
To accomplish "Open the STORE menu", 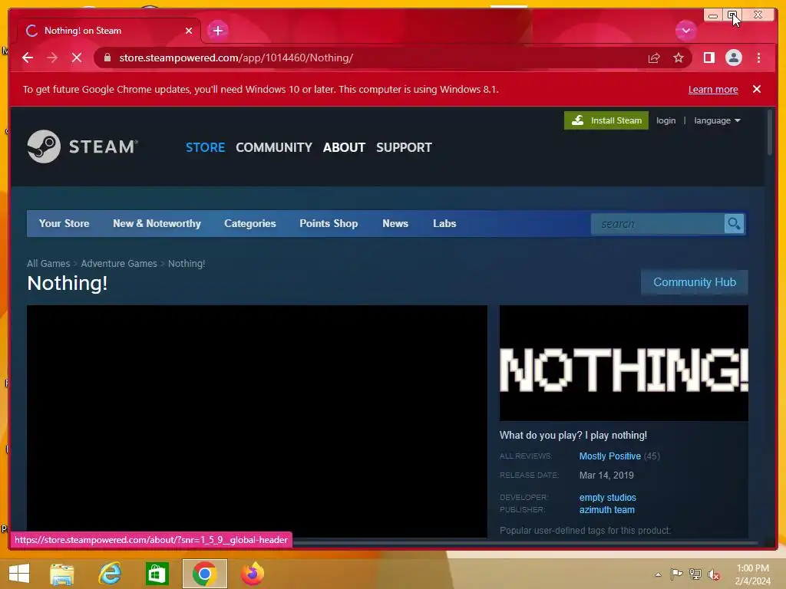I will [x=205, y=147].
